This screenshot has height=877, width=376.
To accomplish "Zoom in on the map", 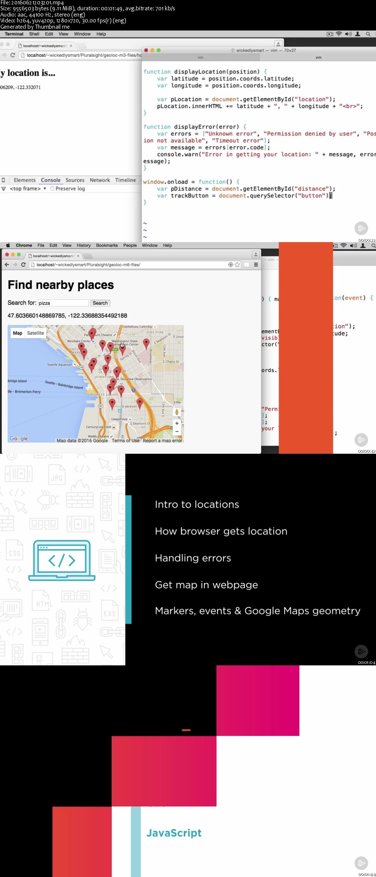I will tap(177, 423).
